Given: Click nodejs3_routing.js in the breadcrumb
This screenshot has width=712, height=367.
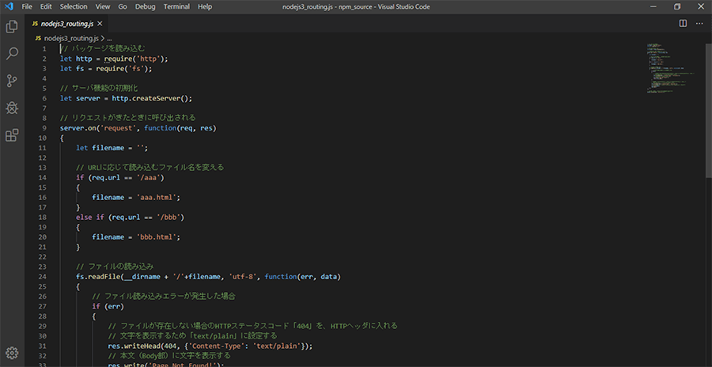Looking at the screenshot, I should (x=71, y=39).
